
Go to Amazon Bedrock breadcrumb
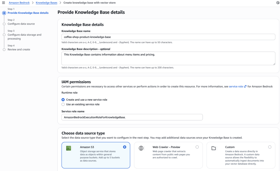[19, 3]
